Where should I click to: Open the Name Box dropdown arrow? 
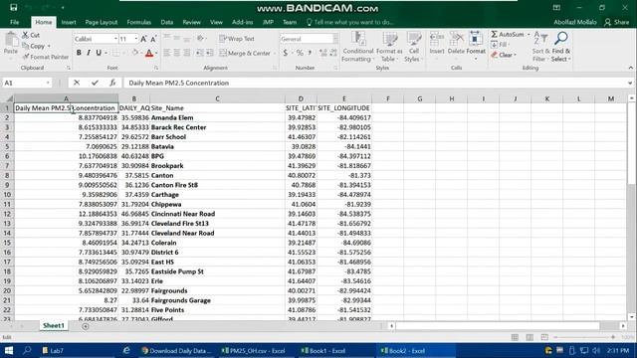click(x=48, y=83)
